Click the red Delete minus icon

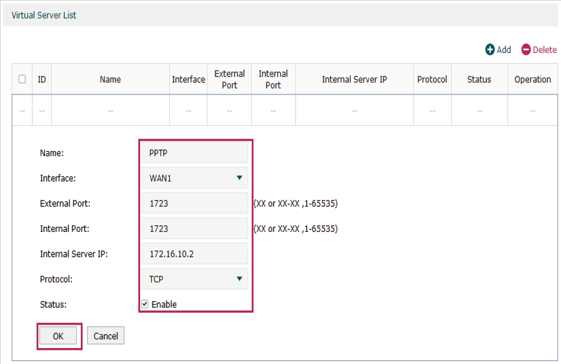526,50
